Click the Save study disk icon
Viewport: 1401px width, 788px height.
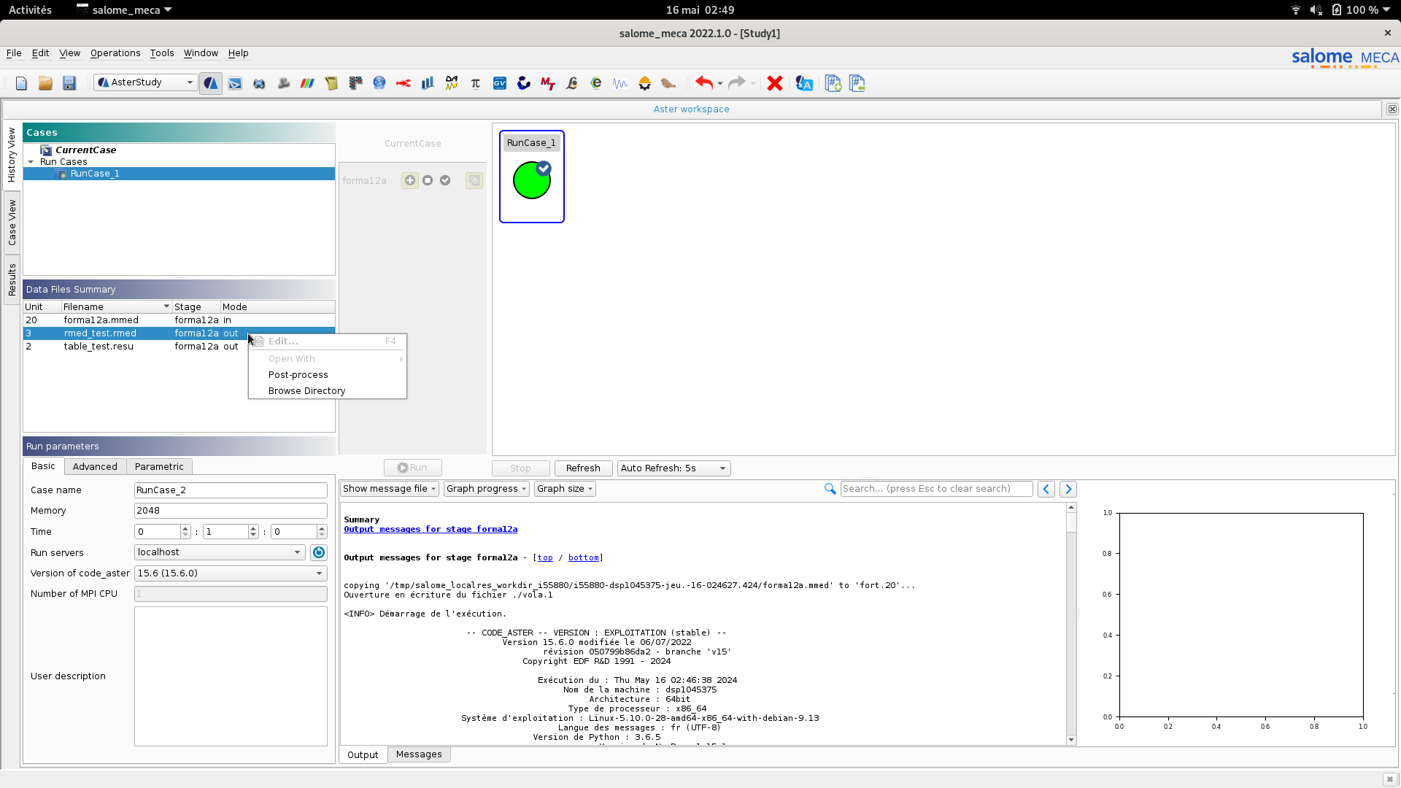click(69, 83)
